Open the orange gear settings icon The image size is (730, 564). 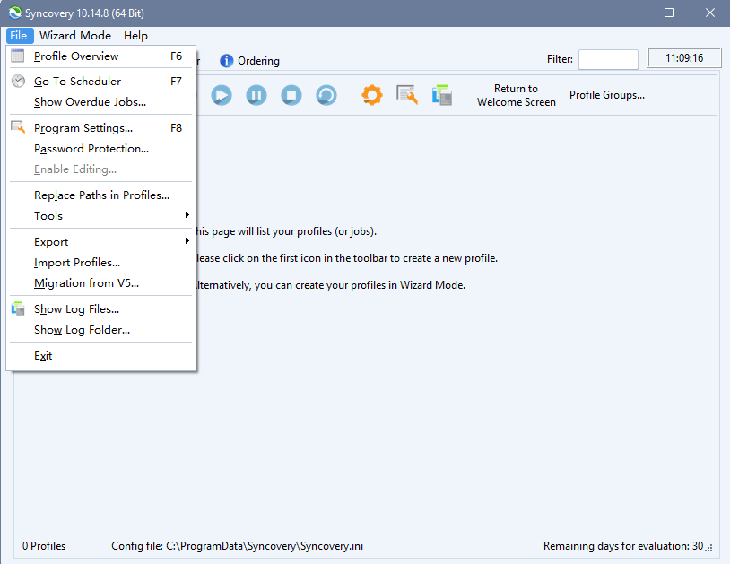click(x=372, y=95)
